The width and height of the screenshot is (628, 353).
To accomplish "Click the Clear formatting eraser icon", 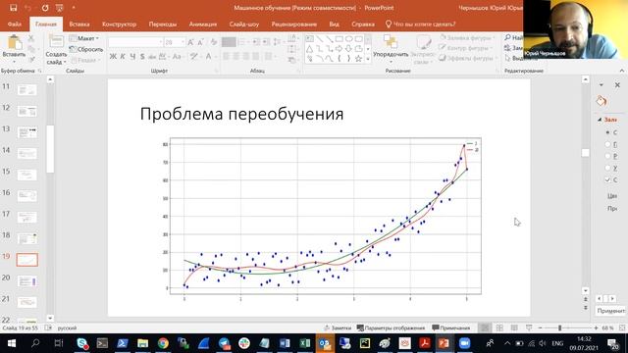I will (x=214, y=42).
